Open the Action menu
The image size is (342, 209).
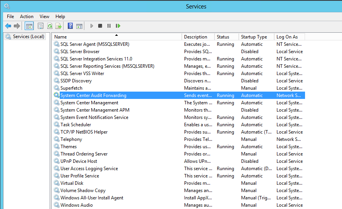(x=27, y=17)
